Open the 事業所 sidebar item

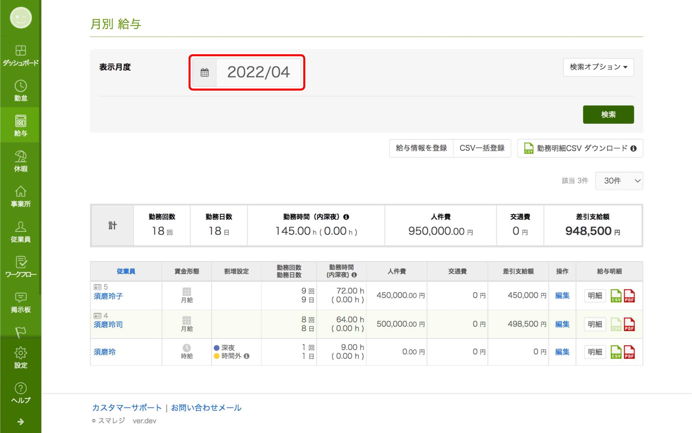[21, 196]
